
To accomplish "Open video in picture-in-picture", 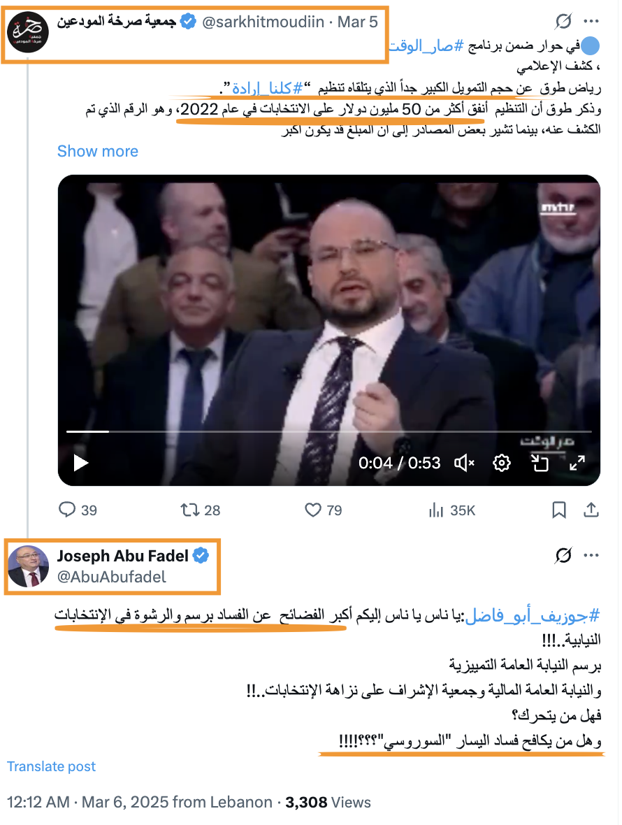I will tap(540, 463).
